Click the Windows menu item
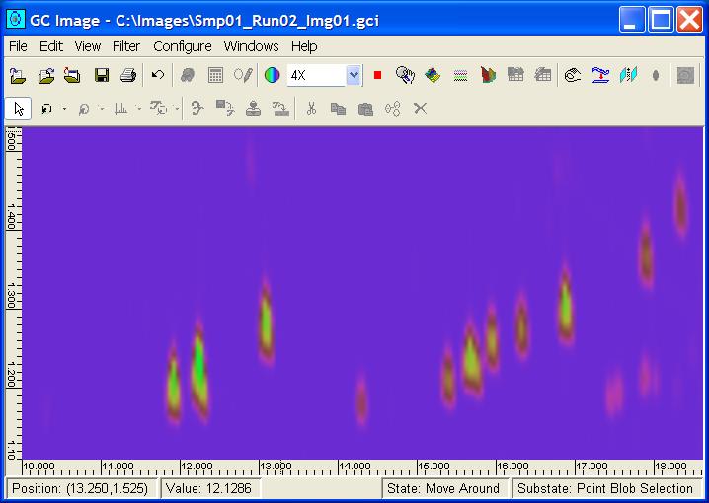 251,46
